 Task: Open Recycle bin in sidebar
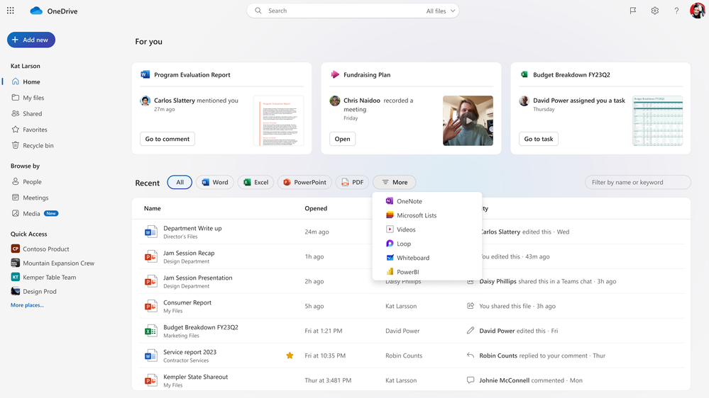coord(38,145)
